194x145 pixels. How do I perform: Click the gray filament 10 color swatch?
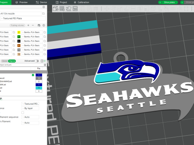(x=19, y=50)
